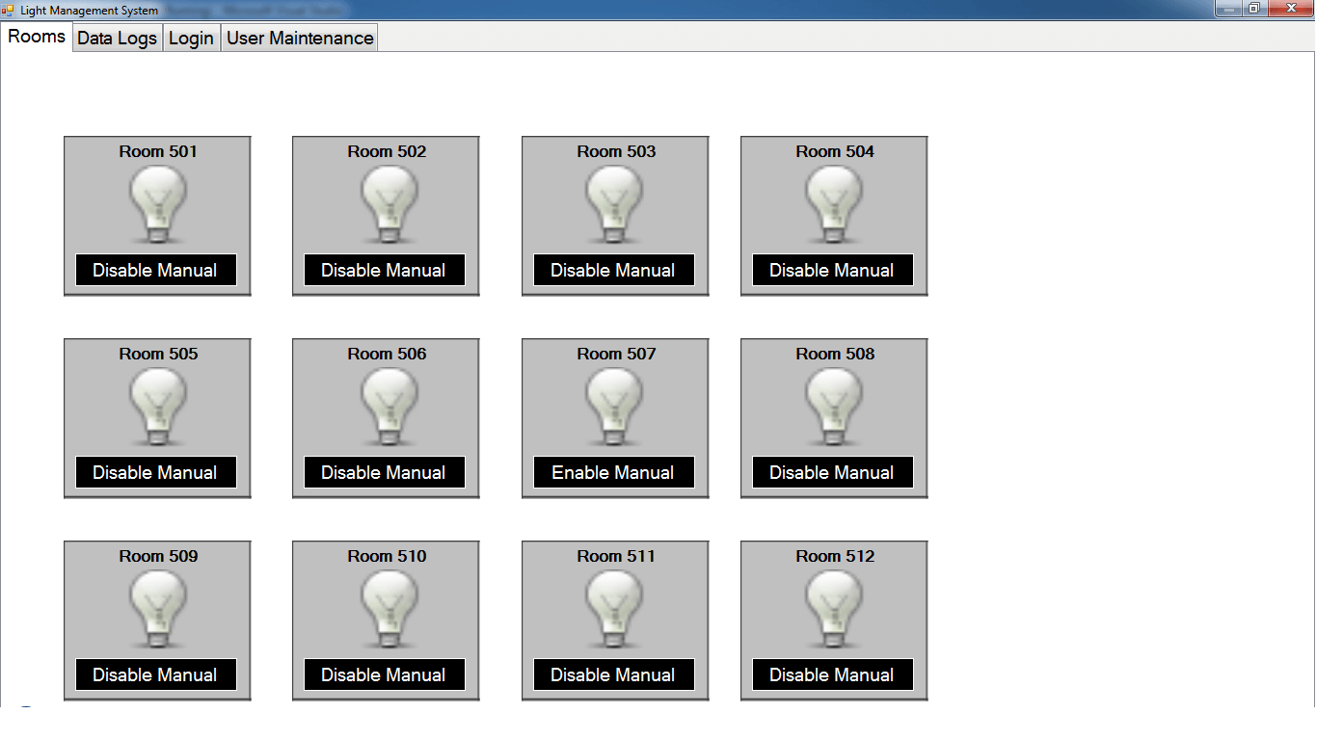The height and width of the screenshot is (740, 1317).
Task: Toggle Disable Manual under Room 505
Action: (155, 472)
